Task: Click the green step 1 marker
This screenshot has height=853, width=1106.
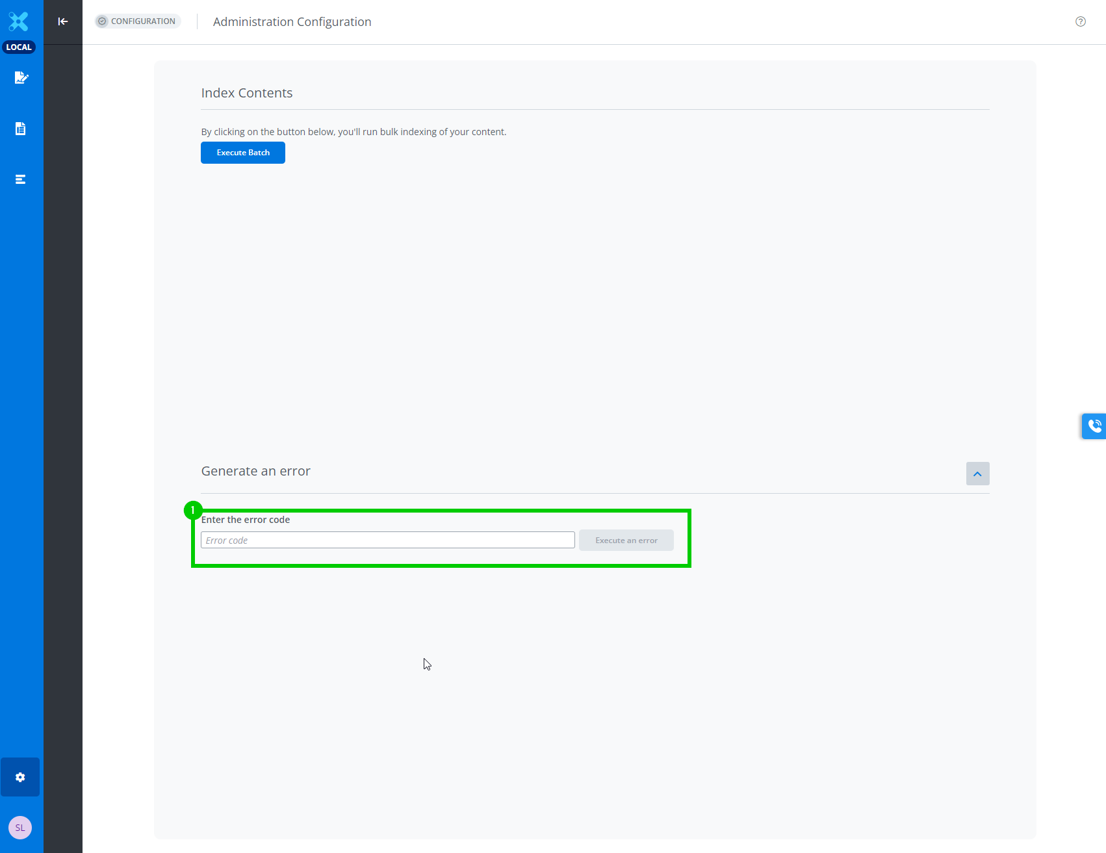Action: click(x=193, y=511)
